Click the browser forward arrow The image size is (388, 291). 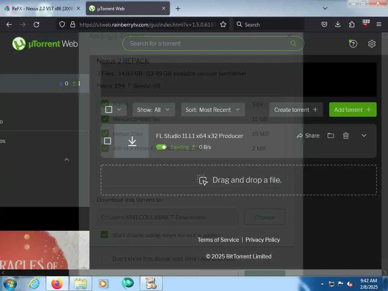[x=23, y=25]
